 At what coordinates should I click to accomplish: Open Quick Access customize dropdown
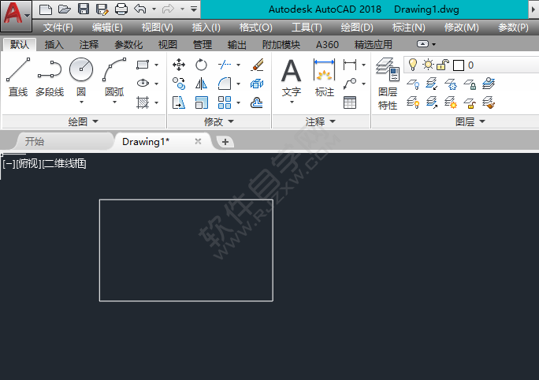(194, 9)
